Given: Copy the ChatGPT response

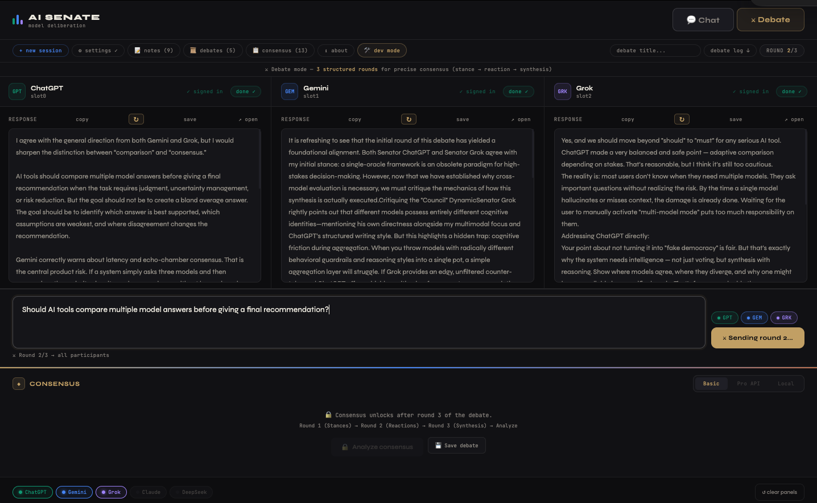Looking at the screenshot, I should click(82, 119).
